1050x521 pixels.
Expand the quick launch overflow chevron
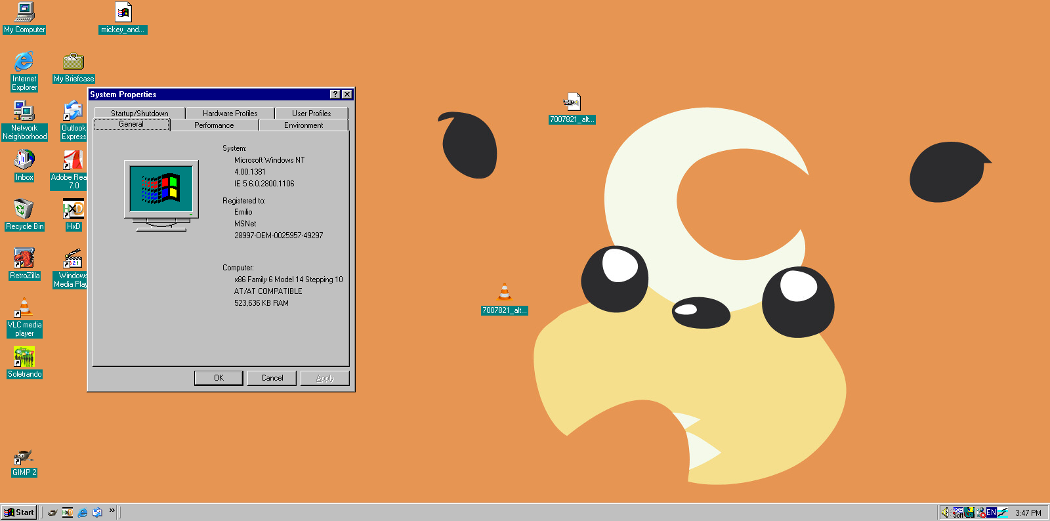[x=112, y=511]
